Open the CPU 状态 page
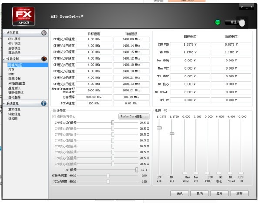Screen dimensions: 261x203 coord(14,39)
